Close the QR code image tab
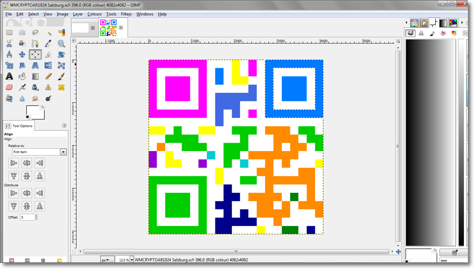 (121, 28)
